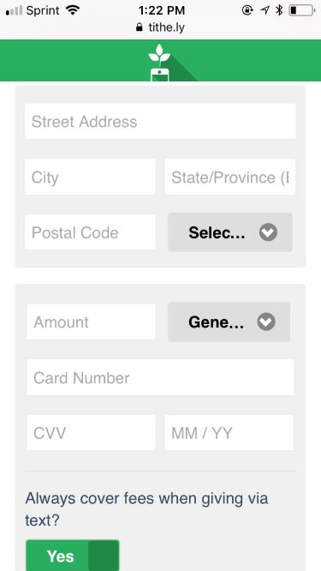Tap the battery indicator icon

[x=302, y=10]
